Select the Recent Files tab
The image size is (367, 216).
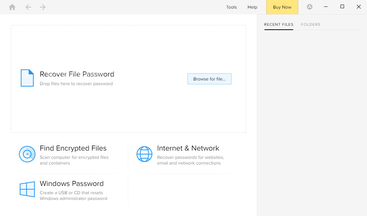(278, 25)
